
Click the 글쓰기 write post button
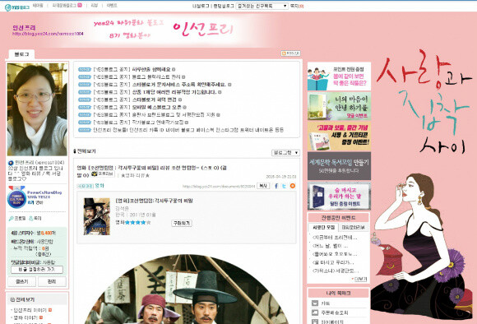(22, 282)
